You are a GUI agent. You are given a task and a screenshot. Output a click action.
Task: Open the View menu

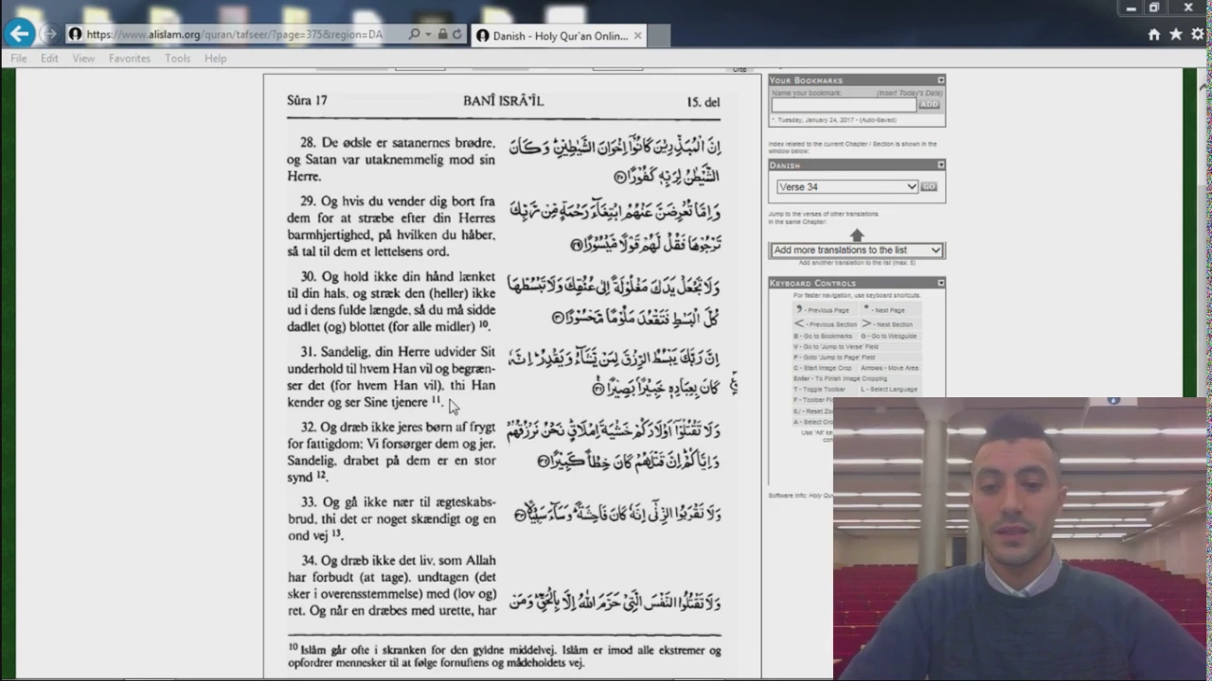[x=83, y=58]
